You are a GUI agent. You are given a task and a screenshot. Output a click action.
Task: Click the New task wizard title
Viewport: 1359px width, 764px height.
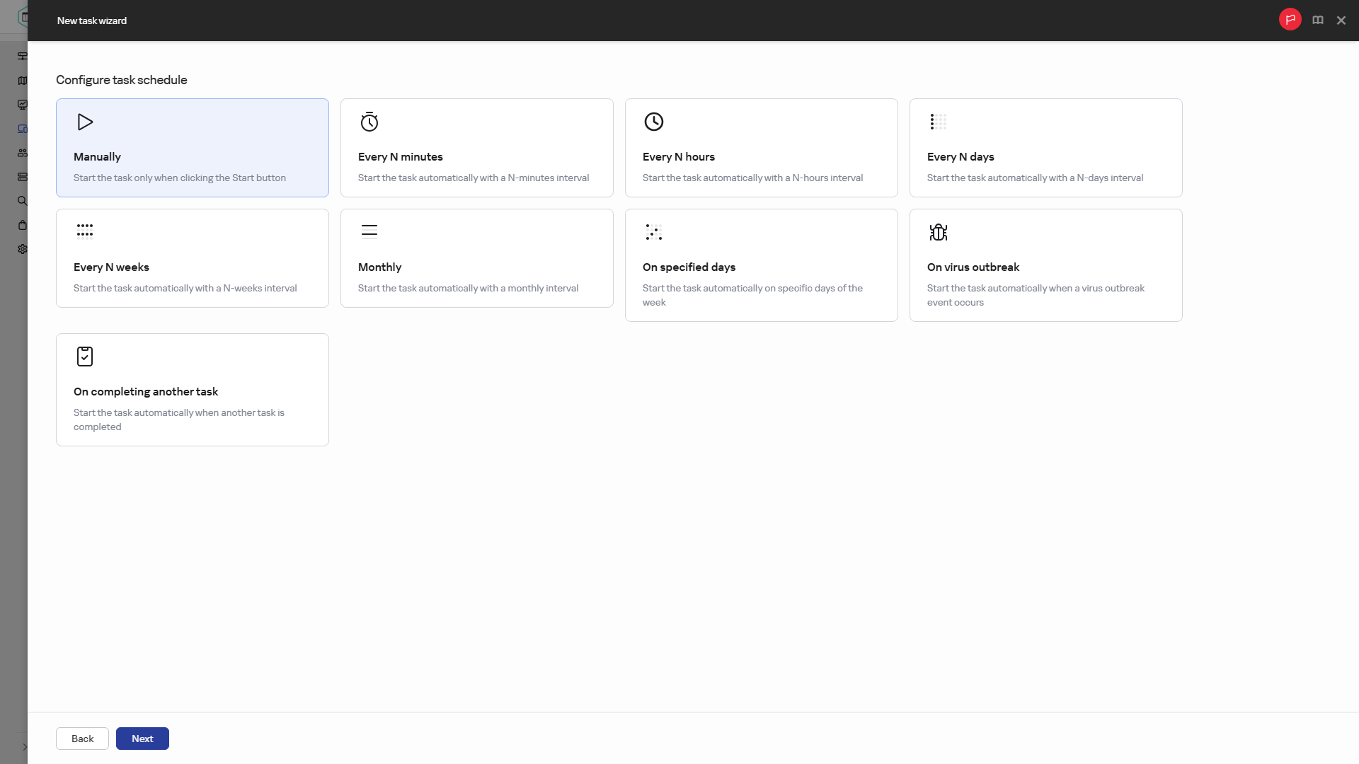92,21
